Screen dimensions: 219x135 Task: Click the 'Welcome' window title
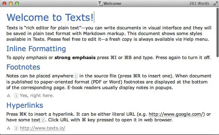click(x=112, y=4)
